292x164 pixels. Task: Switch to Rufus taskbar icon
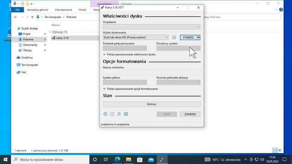(x=162, y=159)
